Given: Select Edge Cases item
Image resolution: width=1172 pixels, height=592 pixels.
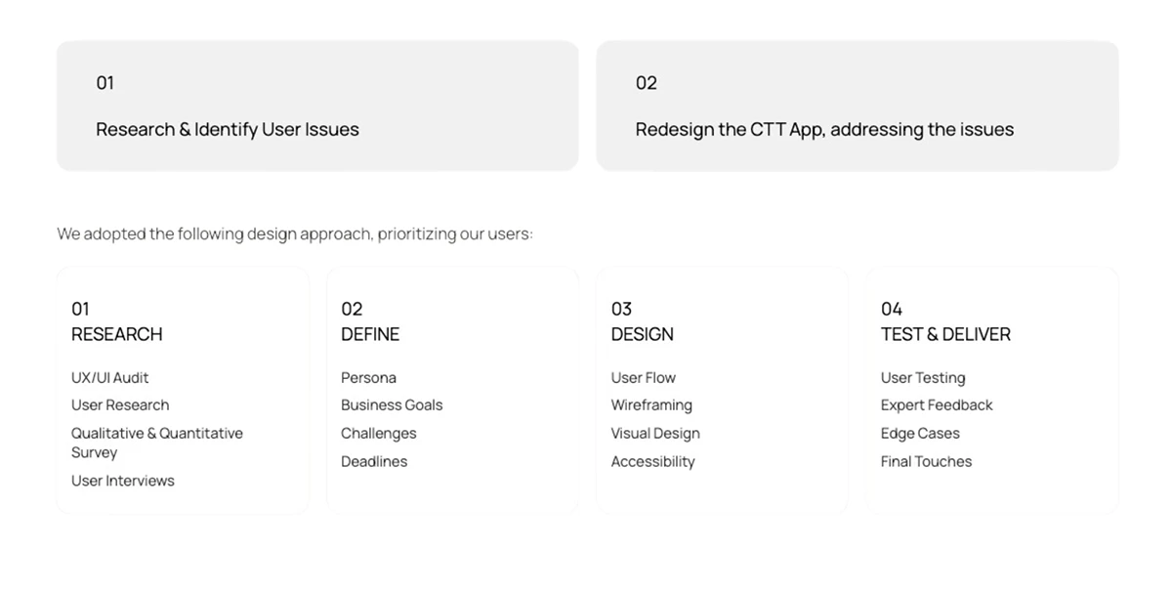Looking at the screenshot, I should click(x=920, y=434).
